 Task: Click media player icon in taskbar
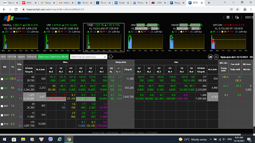(x=32, y=139)
